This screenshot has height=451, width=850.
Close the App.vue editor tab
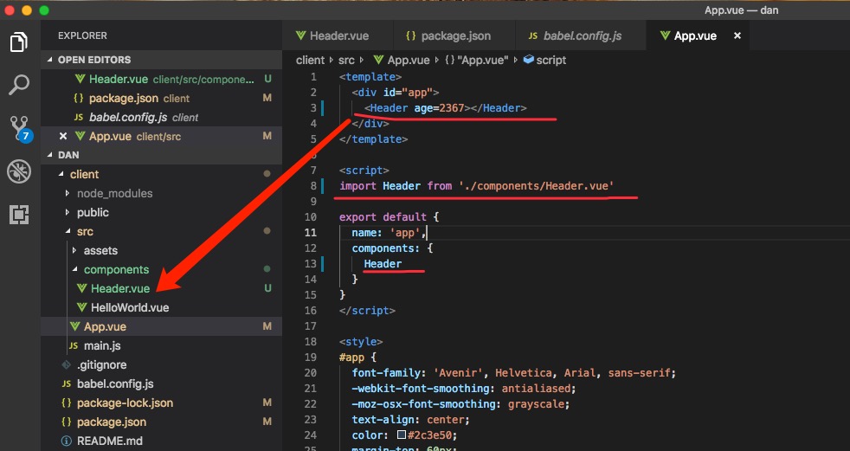tap(737, 35)
